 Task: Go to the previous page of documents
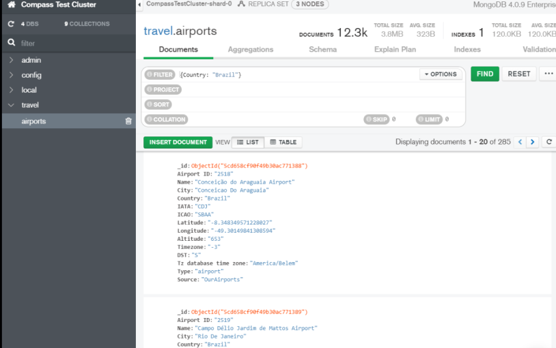coord(520,142)
